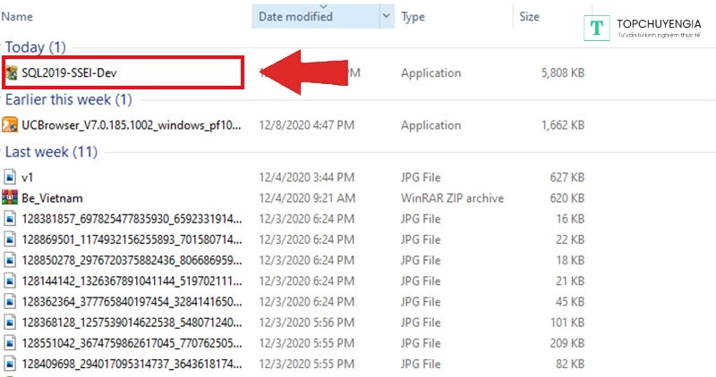Open the Date modified column filter dropdown
The width and height of the screenshot is (716, 377).
(387, 16)
